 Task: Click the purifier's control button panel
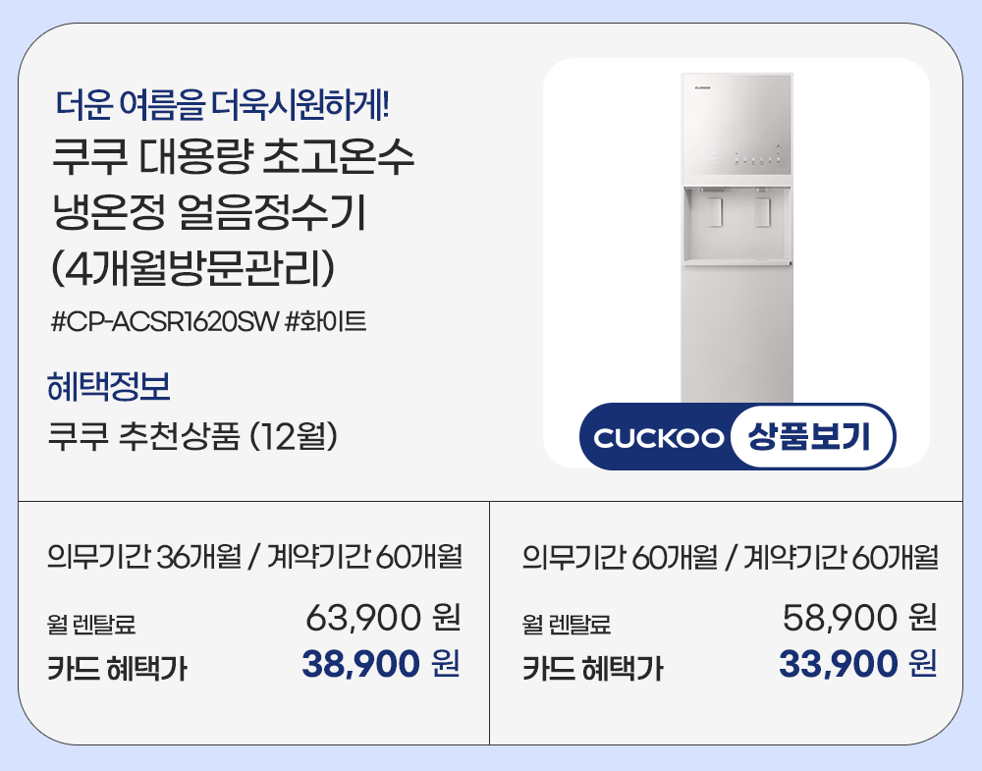746,157
